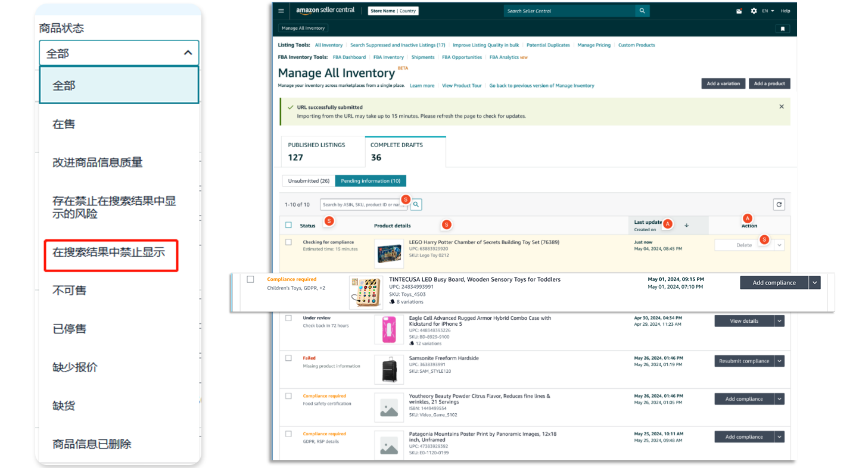Check the Samsonite Freeform Hardside row checkbox
This screenshot has width=856, height=468.
click(288, 358)
